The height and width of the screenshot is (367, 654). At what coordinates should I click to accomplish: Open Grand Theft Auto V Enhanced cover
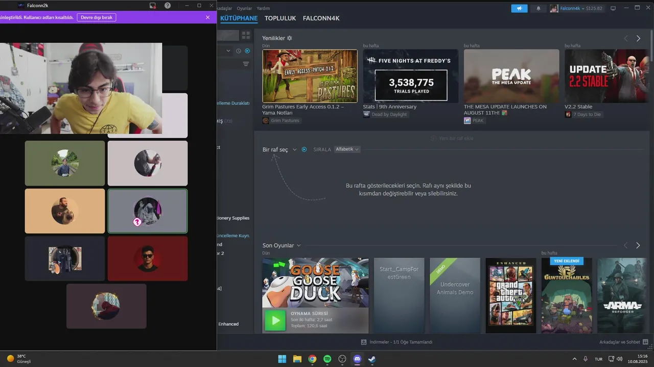[x=511, y=296]
